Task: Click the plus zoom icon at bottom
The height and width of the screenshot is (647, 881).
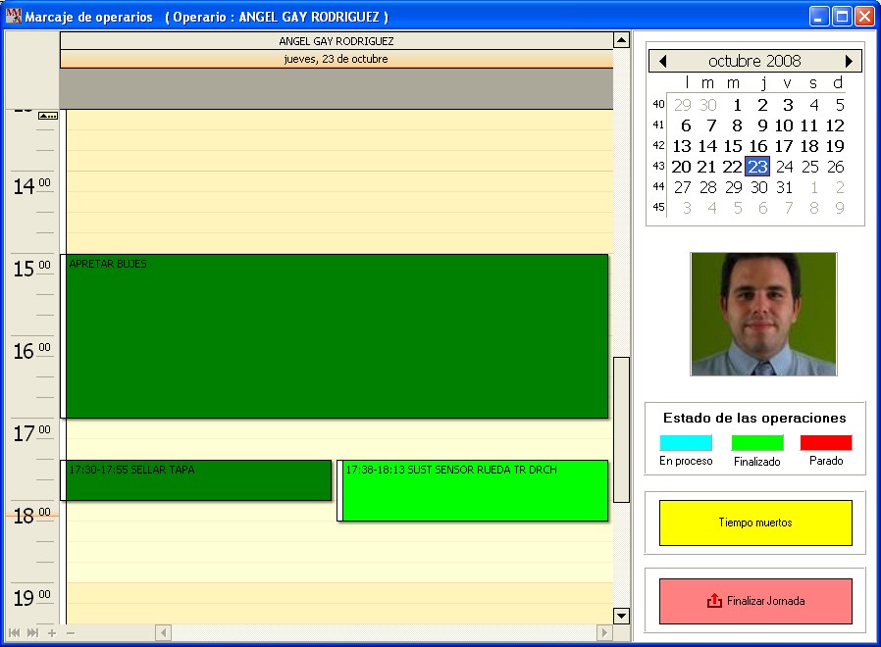Action: pos(52,633)
